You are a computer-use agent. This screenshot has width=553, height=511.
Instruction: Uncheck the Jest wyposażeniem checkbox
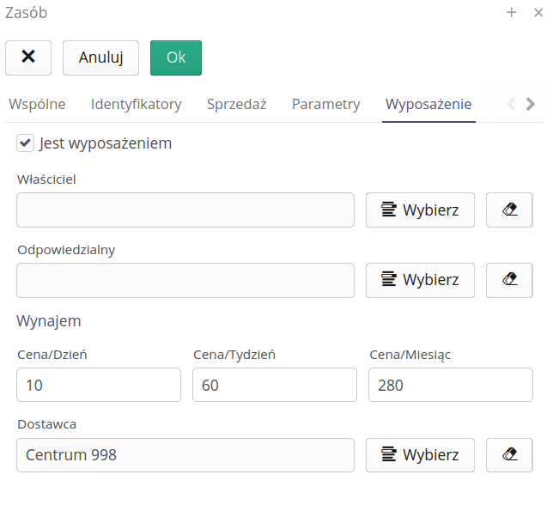(25, 143)
